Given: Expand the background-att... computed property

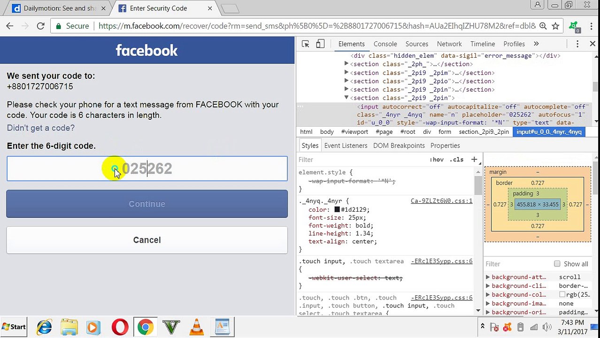Looking at the screenshot, I should click(x=488, y=277).
